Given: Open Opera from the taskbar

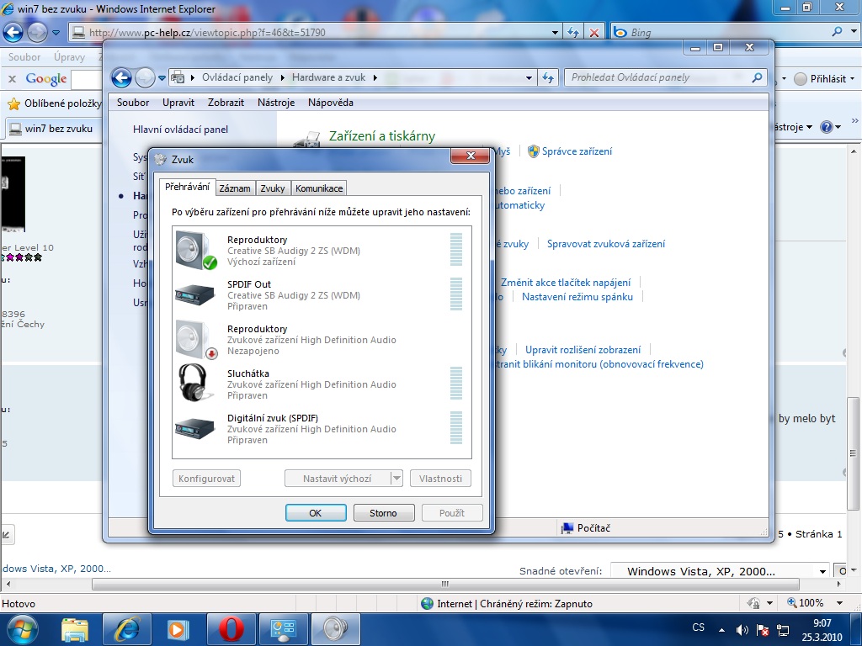Looking at the screenshot, I should pyautogui.click(x=231, y=628).
